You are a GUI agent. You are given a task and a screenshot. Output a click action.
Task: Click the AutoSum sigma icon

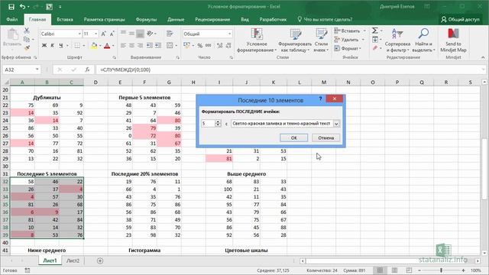pyautogui.click(x=375, y=31)
